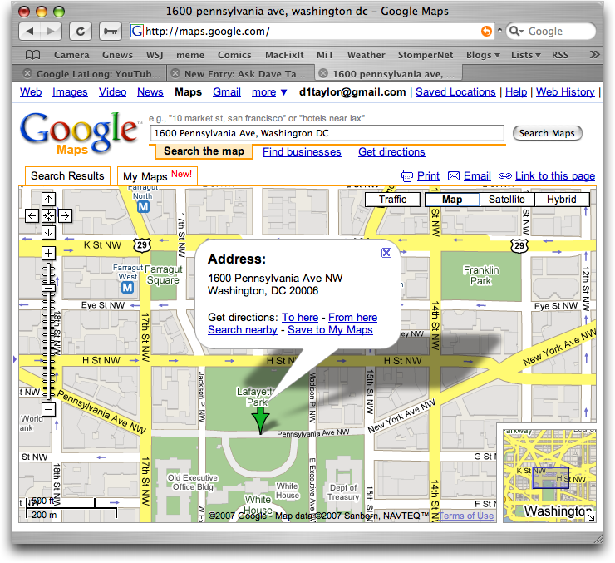This screenshot has width=615, height=563.
Task: Go forward with browser forward arrow
Action: pos(51,32)
